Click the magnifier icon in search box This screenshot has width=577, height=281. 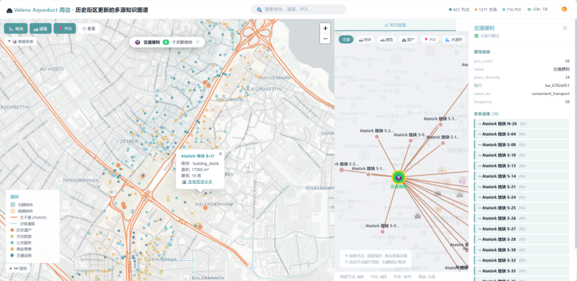(x=259, y=10)
